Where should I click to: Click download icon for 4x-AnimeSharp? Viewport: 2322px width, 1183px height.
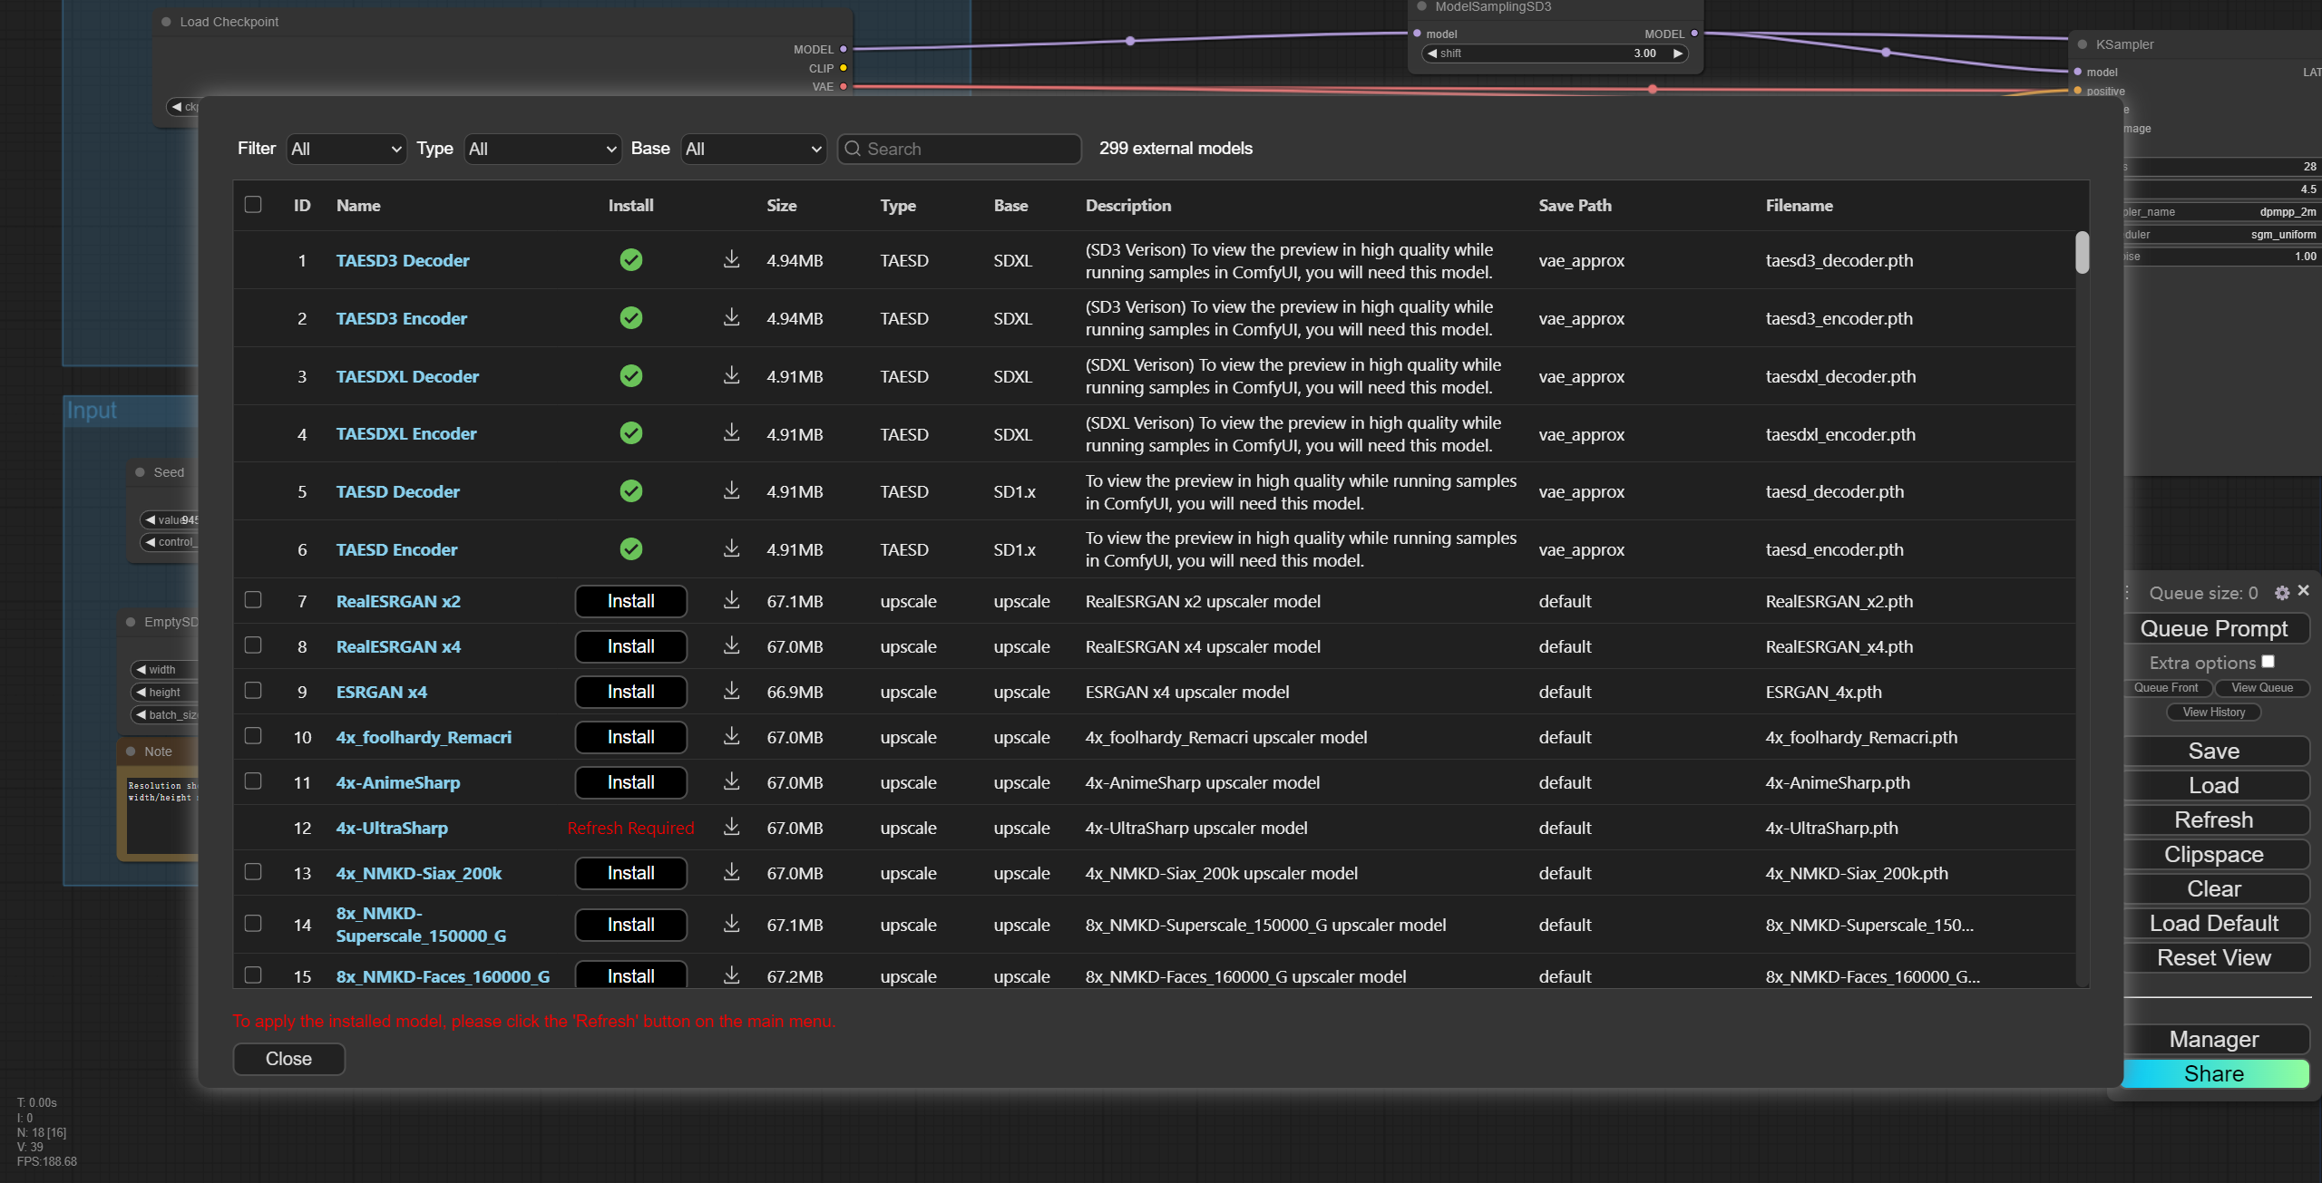[731, 782]
